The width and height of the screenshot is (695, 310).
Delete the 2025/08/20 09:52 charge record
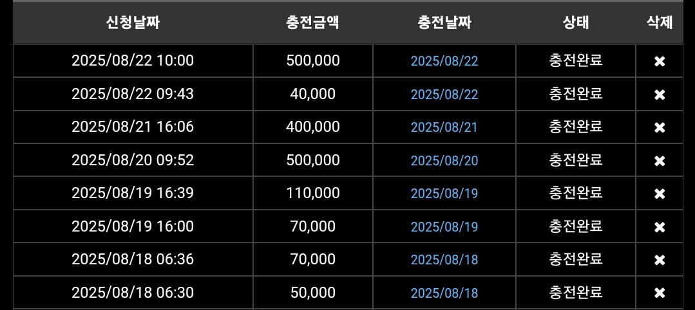coord(659,161)
